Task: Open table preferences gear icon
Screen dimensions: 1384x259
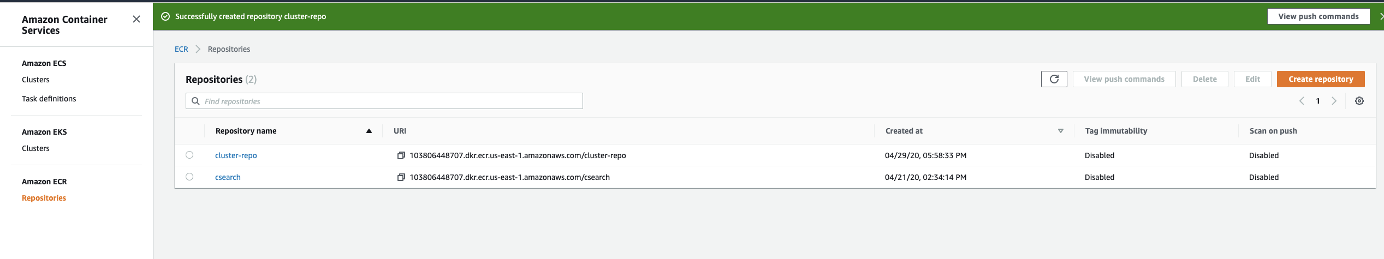Action: 1359,101
